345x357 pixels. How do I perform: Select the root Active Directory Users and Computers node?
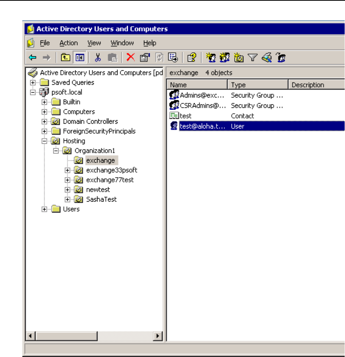coord(101,73)
